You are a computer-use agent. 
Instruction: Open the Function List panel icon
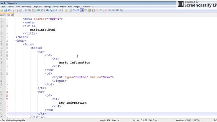pyautogui.click(x=93, y=10)
